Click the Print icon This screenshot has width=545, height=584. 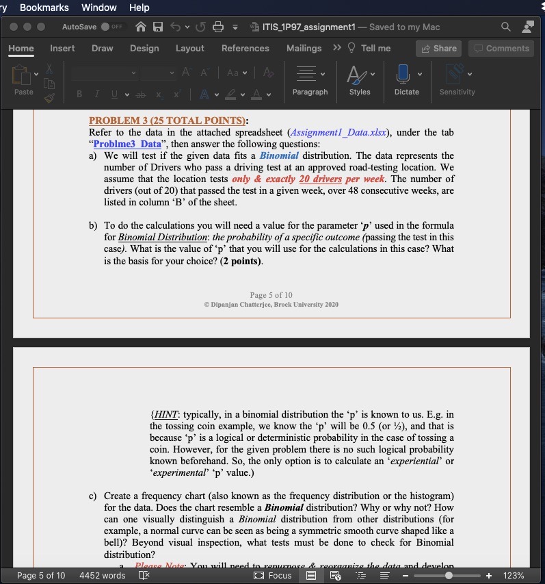pos(218,27)
